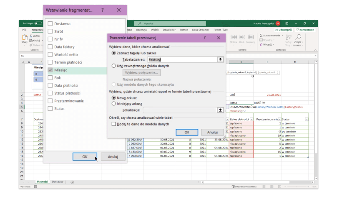Click the range selector icon beside Tabela/zakres
Image resolution: width=337 pixels, height=202 pixels.
(220, 60)
